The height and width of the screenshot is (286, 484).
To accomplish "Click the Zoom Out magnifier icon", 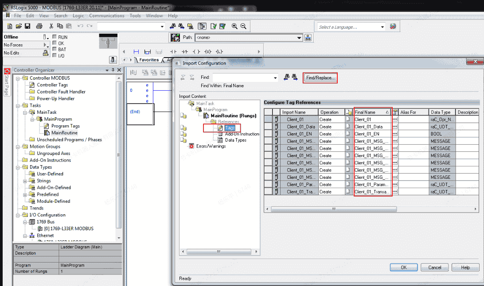I will (243, 27).
